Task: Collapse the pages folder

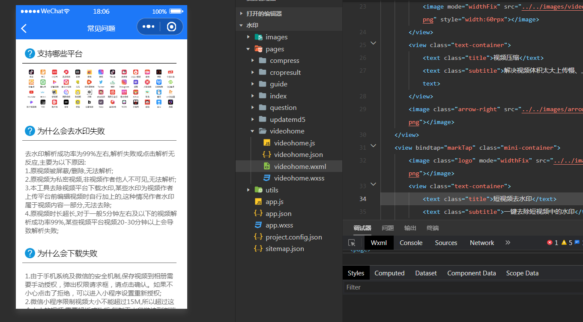Action: pos(248,49)
